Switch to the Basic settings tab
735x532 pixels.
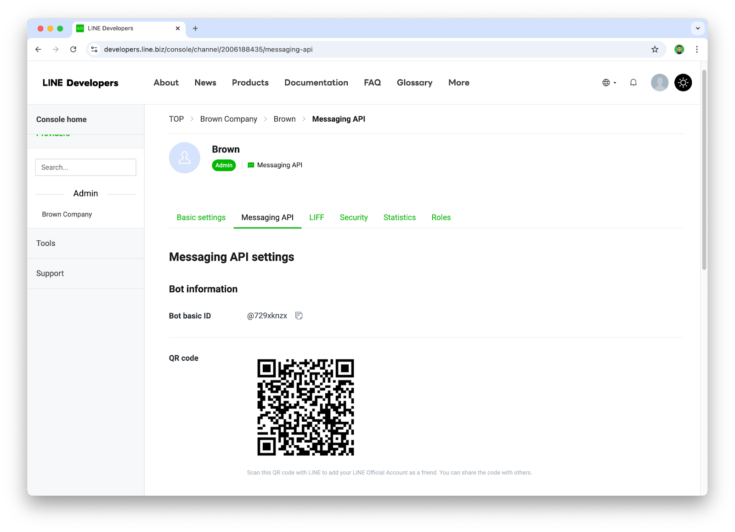[201, 218]
